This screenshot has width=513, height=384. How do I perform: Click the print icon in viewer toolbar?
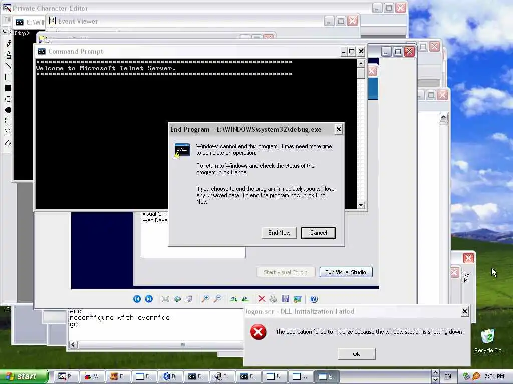(274, 299)
